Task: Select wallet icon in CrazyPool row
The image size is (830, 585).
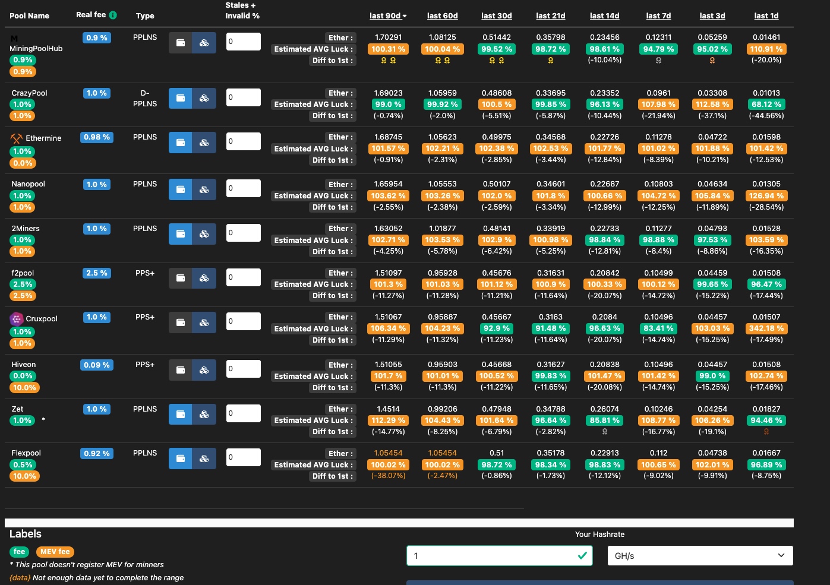Action: [181, 98]
